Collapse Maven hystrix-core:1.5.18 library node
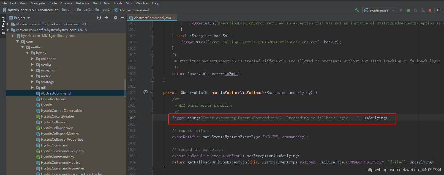Screen dimensions: 444x175 tap(8, 30)
